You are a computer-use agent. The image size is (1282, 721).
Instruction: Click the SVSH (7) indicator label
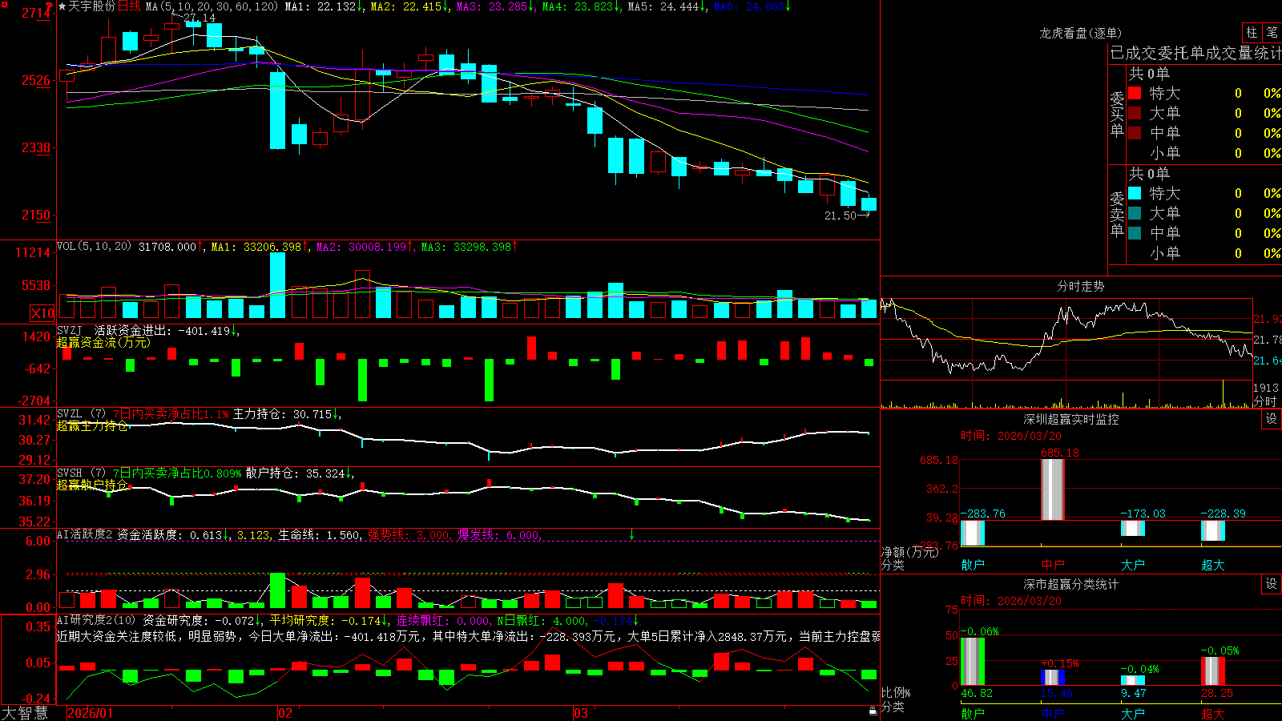click(81, 473)
